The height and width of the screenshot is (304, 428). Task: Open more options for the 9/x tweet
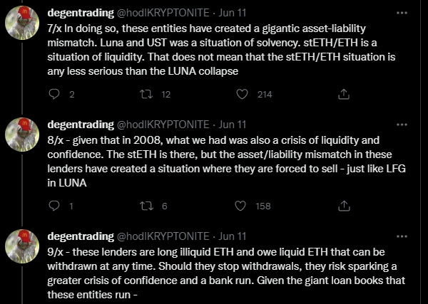pyautogui.click(x=402, y=236)
